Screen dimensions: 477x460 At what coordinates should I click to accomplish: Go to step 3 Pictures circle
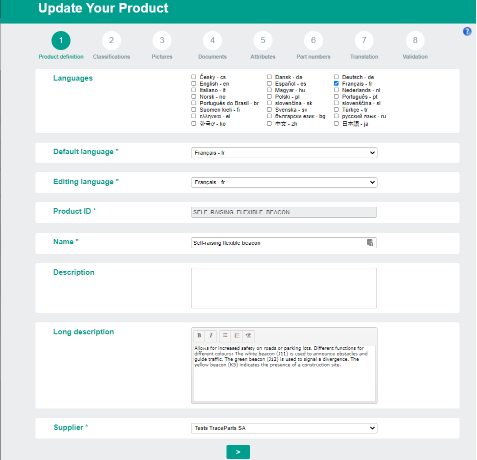click(x=162, y=41)
